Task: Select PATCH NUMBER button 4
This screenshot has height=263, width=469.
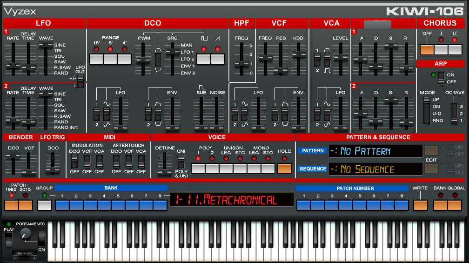Action: (346, 205)
